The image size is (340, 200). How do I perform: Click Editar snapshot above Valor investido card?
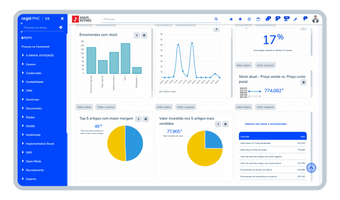186,107
